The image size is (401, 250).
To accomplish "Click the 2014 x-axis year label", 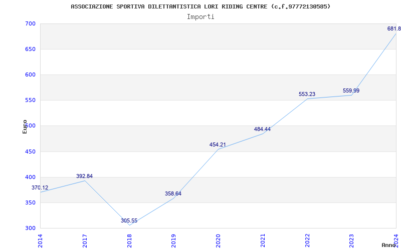I will [x=40, y=241].
